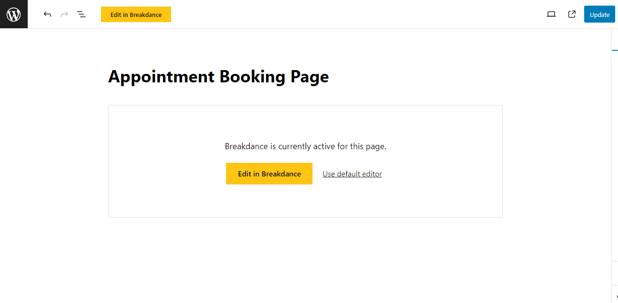618x303 pixels.
Task: Redo the last undone change
Action: (64, 15)
